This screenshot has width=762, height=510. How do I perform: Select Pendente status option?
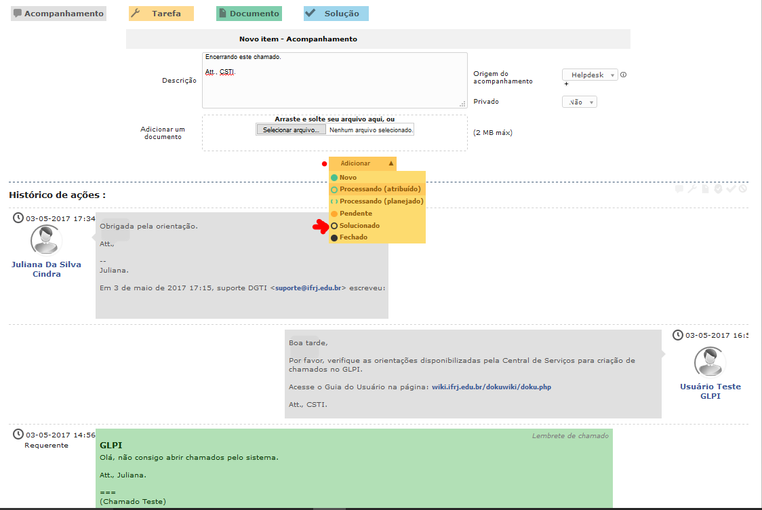pos(355,214)
